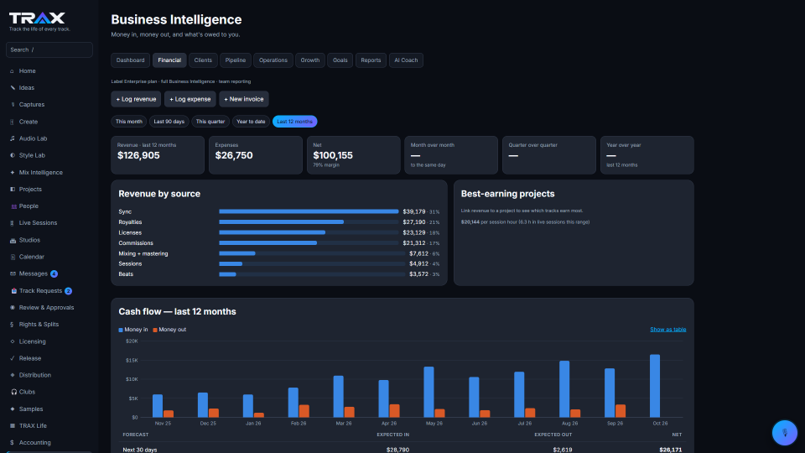
Task: Open People icon in sidebar
Action: click(13, 206)
